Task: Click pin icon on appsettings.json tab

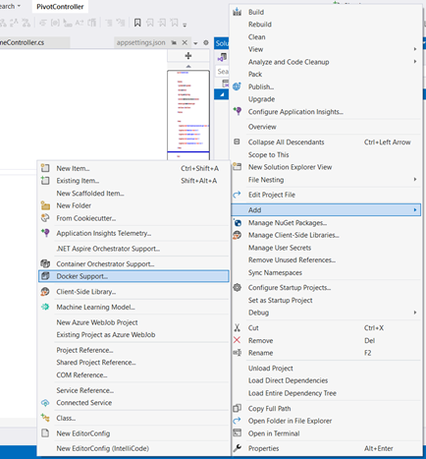Action: (174, 42)
